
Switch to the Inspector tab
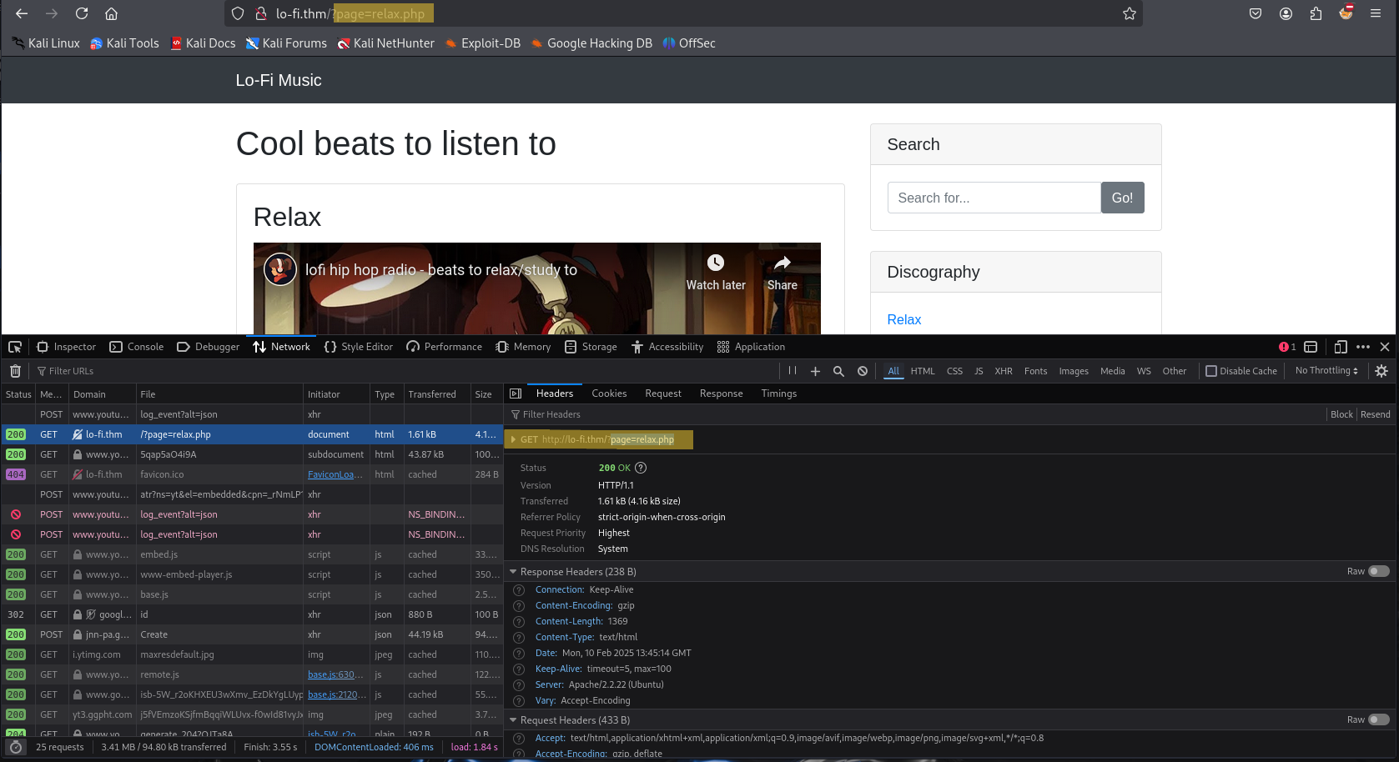(67, 347)
